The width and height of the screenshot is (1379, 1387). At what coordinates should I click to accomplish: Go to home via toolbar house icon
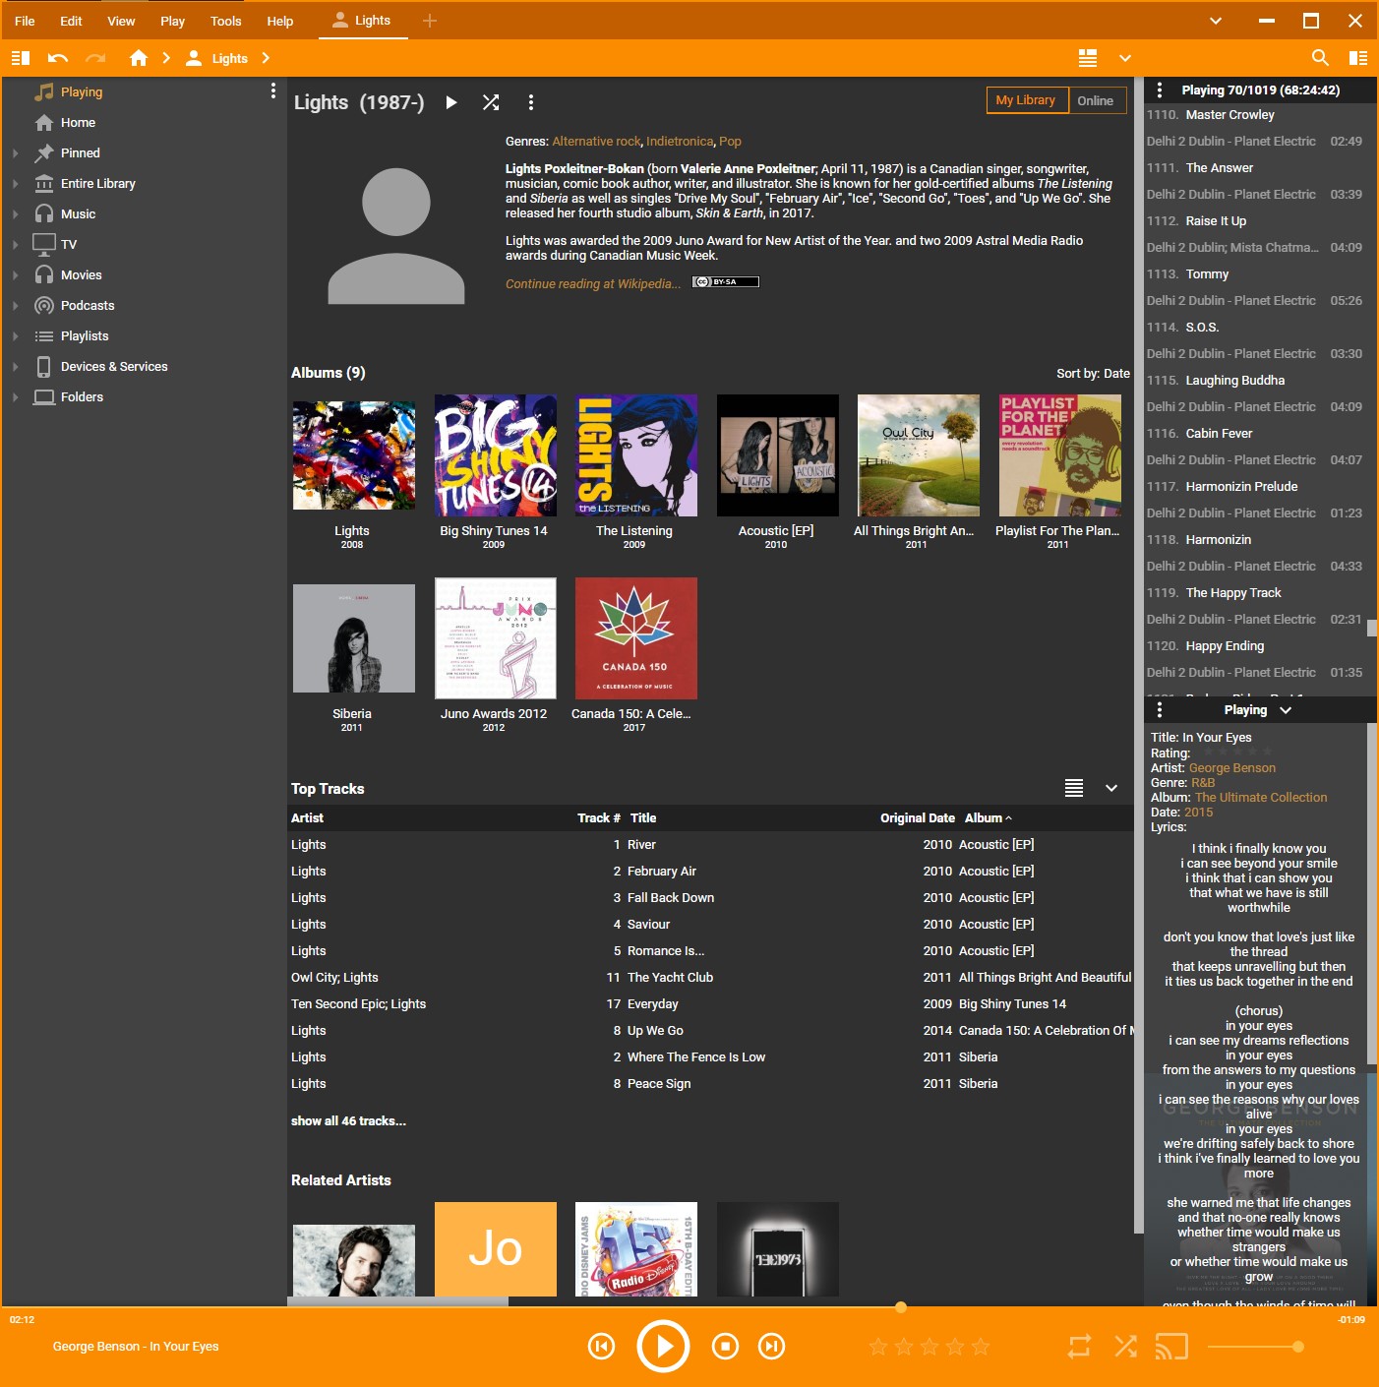coord(139,58)
